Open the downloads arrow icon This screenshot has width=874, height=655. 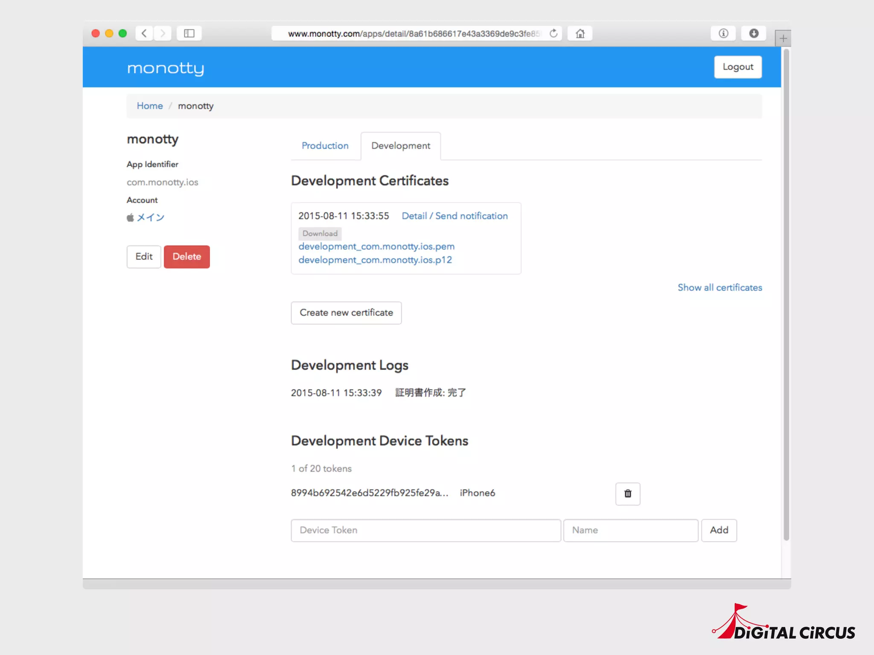754,33
